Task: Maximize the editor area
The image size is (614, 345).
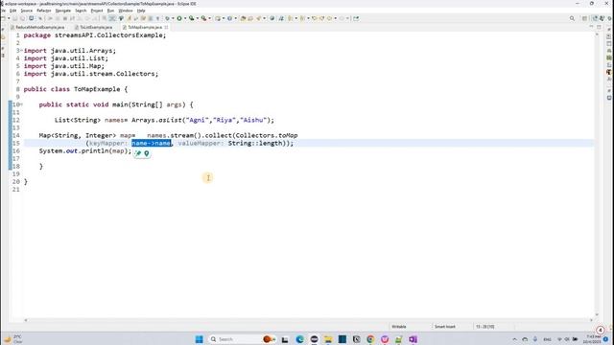Action: 599,27
